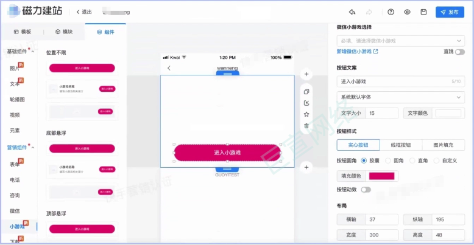Image resolution: width=474 pixels, height=245 pixels.
Task: Click the top blue drag handle of the block
Action: 227,73
